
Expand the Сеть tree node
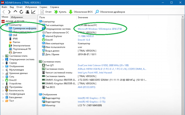(x=3, y=77)
